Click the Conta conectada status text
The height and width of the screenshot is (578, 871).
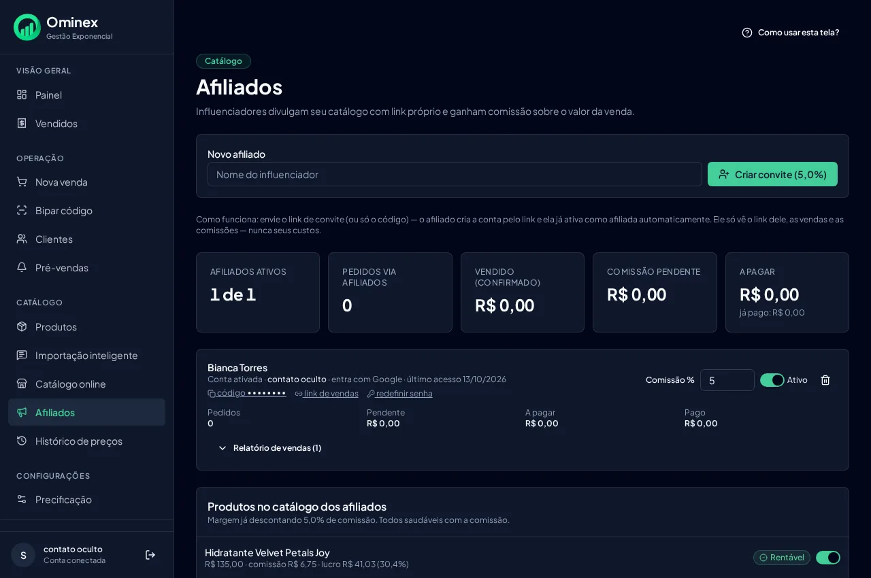click(75, 560)
